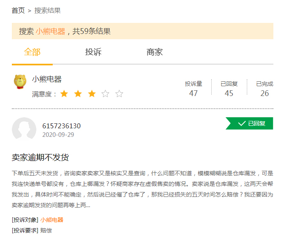Click 已回复 count 45
This screenshot has height=239, width=284.
click(x=229, y=93)
